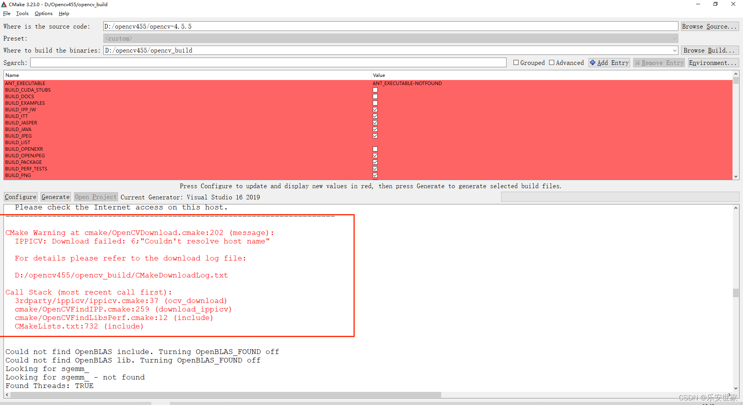The width and height of the screenshot is (743, 405).
Task: Open the Help menu
Action: 64,14
